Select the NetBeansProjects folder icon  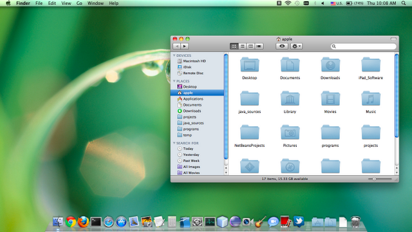(x=250, y=132)
